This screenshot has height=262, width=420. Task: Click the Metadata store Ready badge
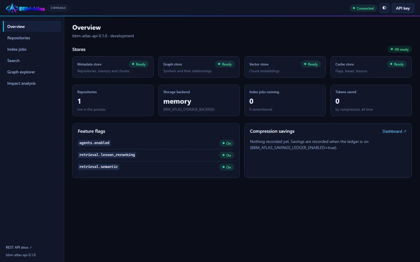point(139,64)
